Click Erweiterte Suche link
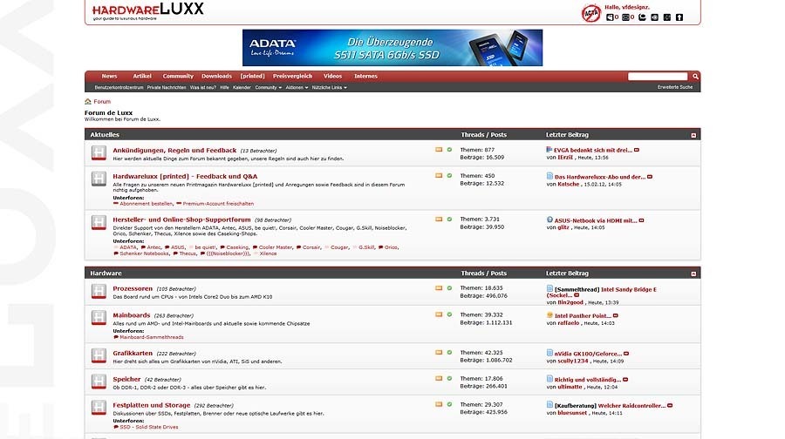This screenshot has width=785, height=439. [x=675, y=87]
